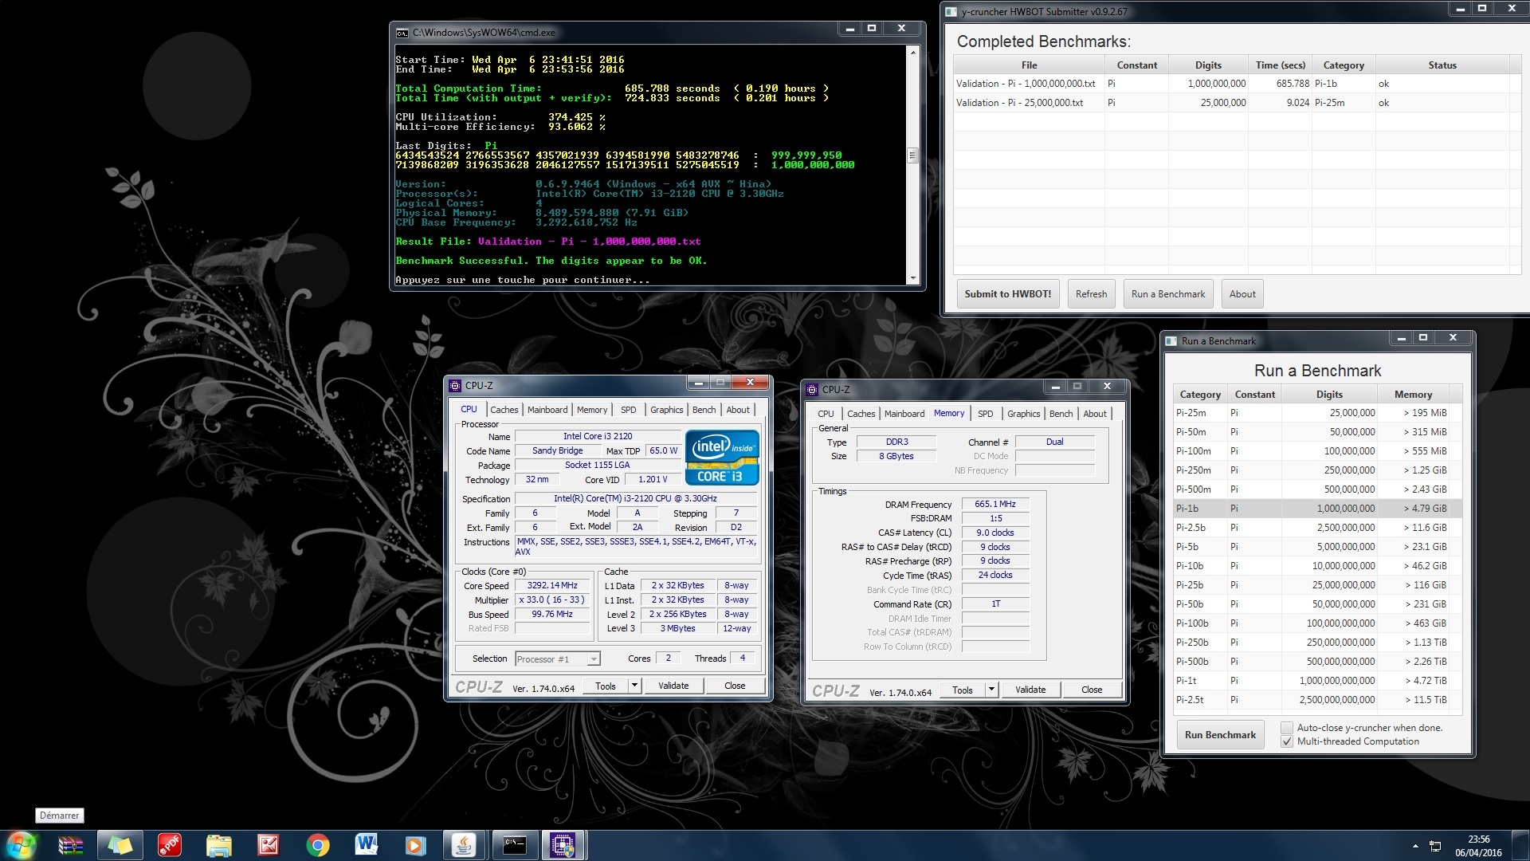
Task: Click the Memory column header in Run a Benchmark
Action: tap(1413, 395)
